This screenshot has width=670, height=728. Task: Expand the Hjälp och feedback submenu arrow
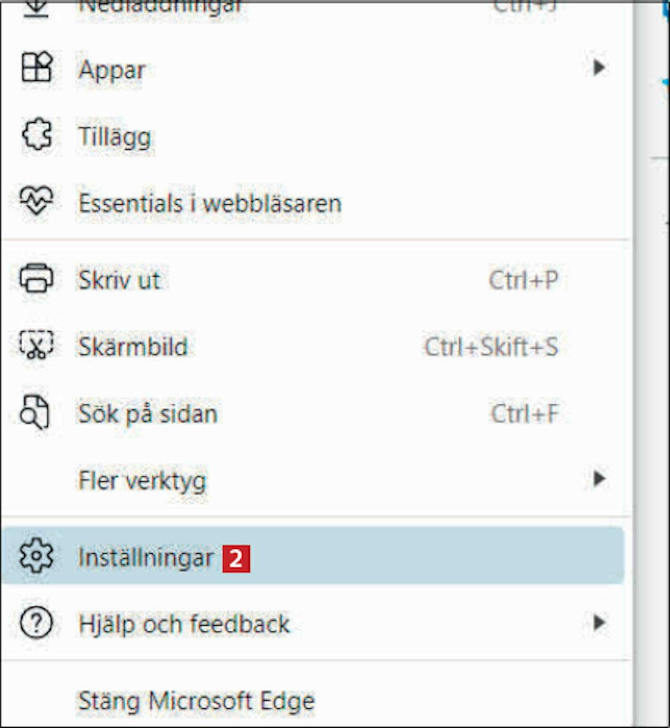pos(599,623)
